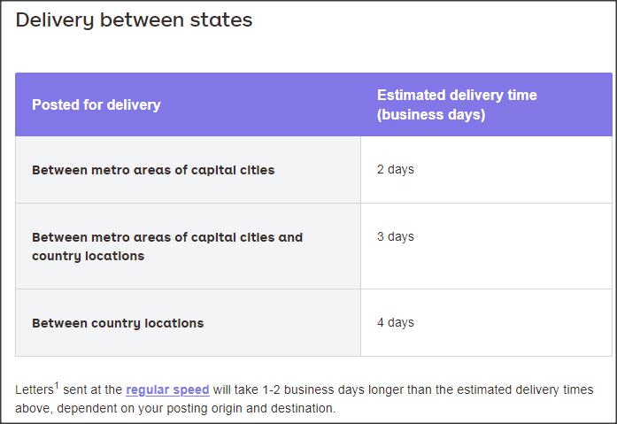Image resolution: width=617 pixels, height=424 pixels.
Task: Click 'sent at the' text before the link
Action: click(92, 389)
